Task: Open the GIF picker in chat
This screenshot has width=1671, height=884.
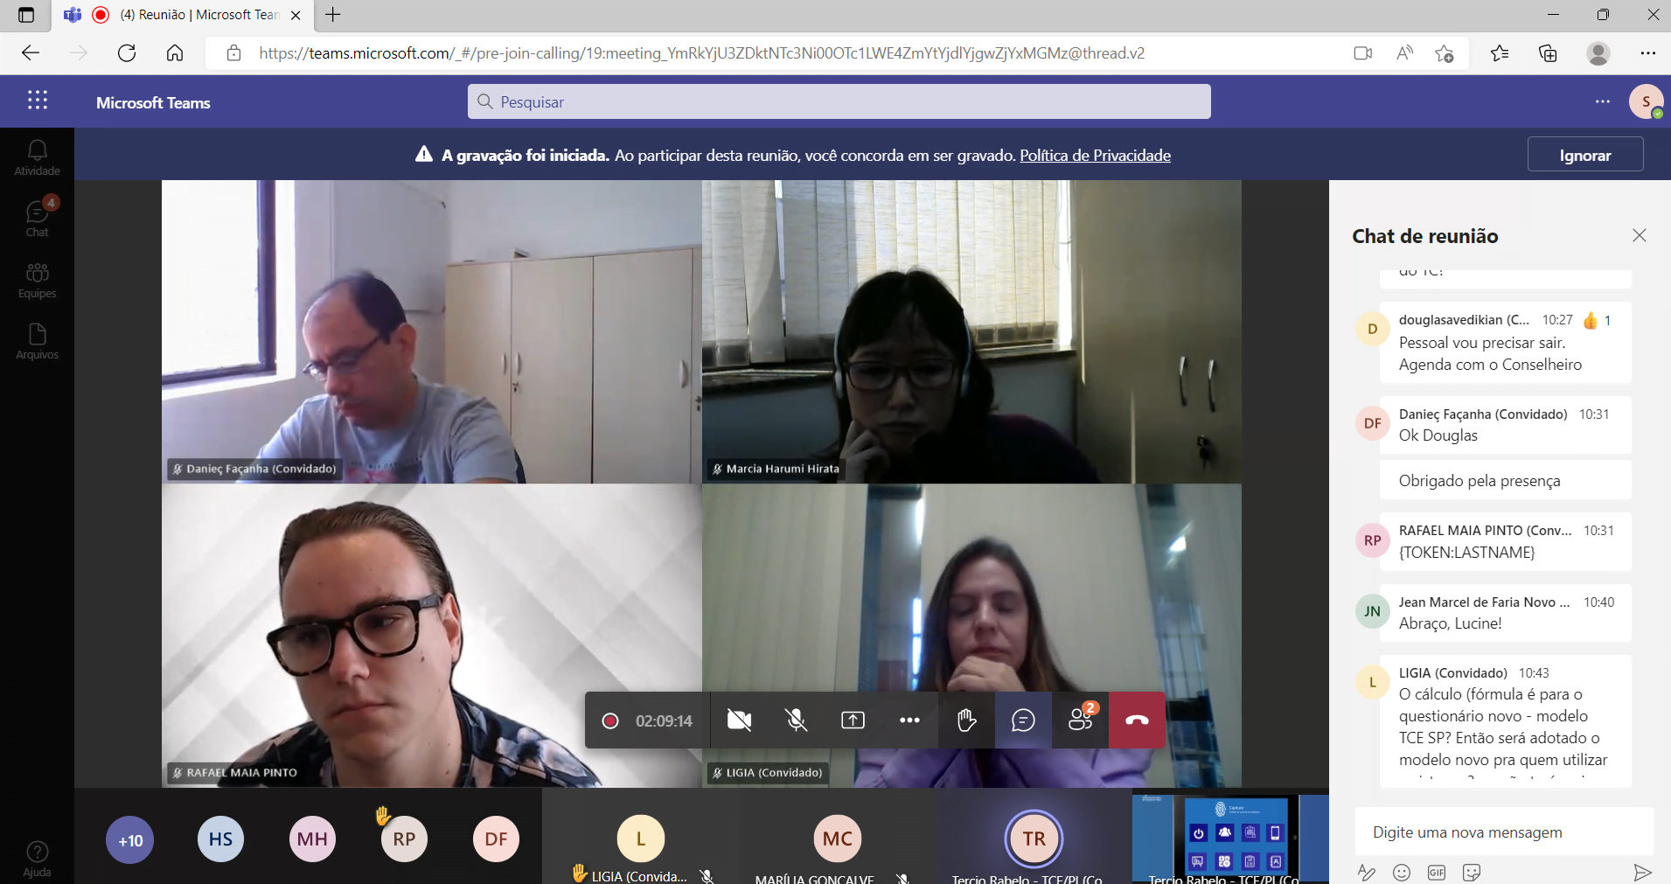Action: [x=1436, y=872]
